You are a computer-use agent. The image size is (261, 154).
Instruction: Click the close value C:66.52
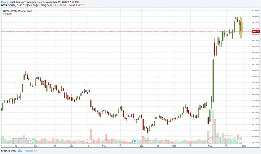coord(80,5)
